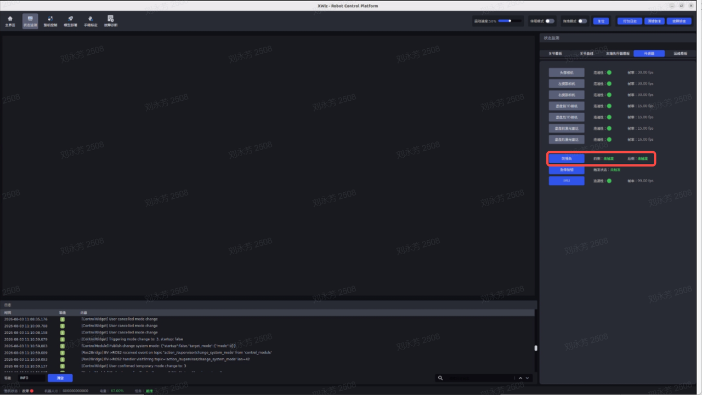Jump to previous search result arrow
Image resolution: width=702 pixels, height=395 pixels.
point(520,378)
